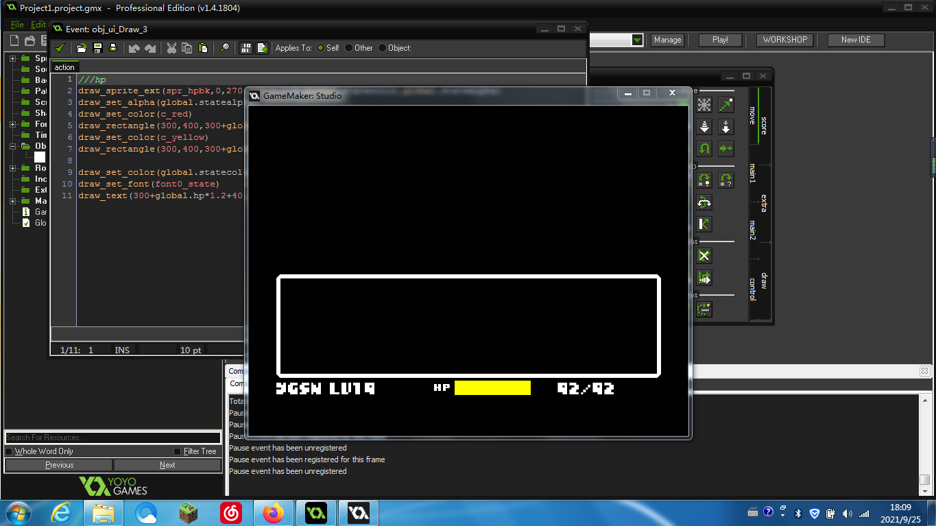Click the Manage button
This screenshot has width=936, height=526.
tap(667, 40)
